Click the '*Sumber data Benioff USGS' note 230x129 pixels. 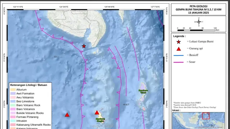(185, 105)
